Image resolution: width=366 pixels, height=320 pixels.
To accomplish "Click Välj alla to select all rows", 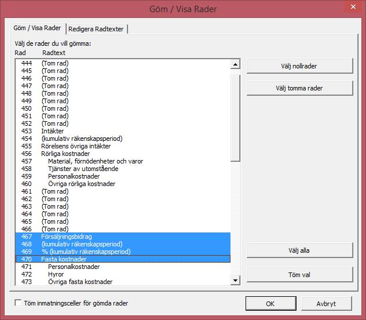I will tap(299, 250).
